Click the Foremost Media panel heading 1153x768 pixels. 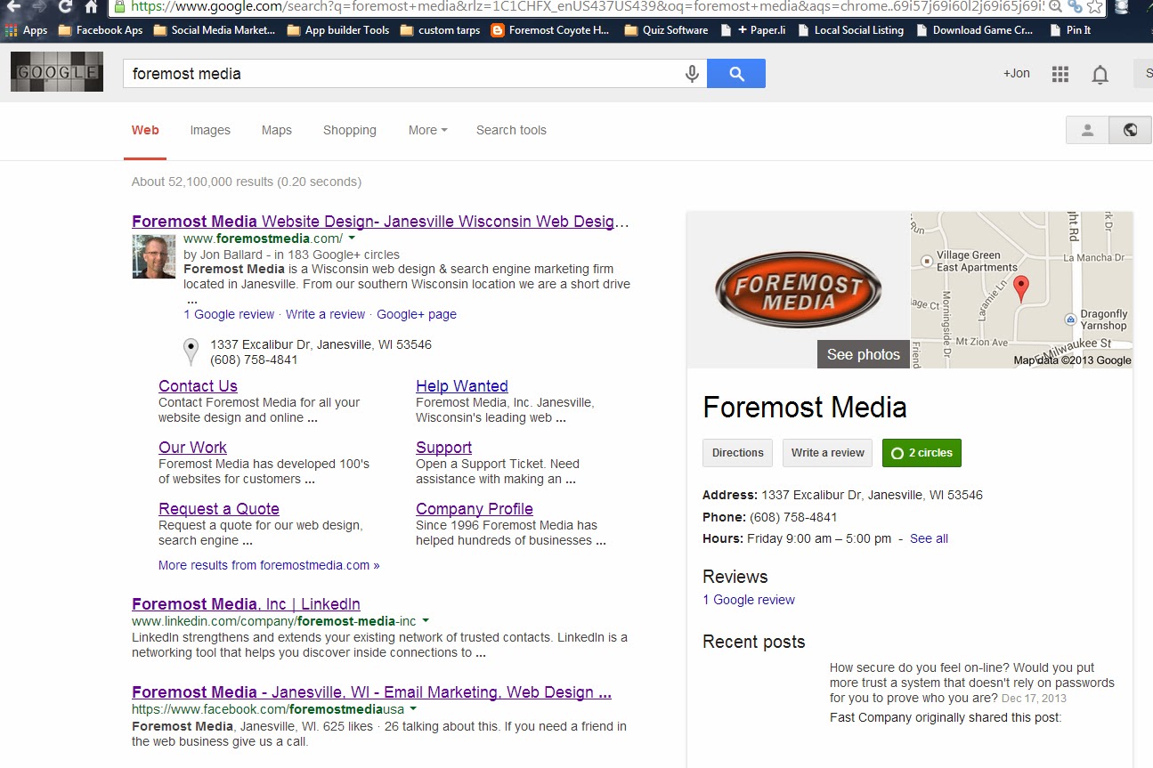pyautogui.click(x=805, y=408)
